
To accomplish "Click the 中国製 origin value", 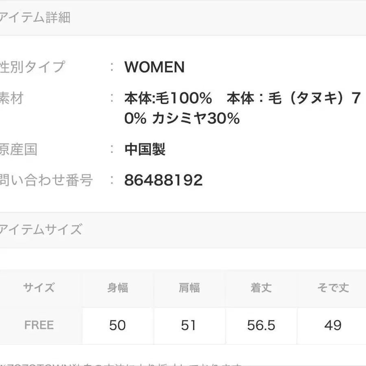I will coord(145,150).
